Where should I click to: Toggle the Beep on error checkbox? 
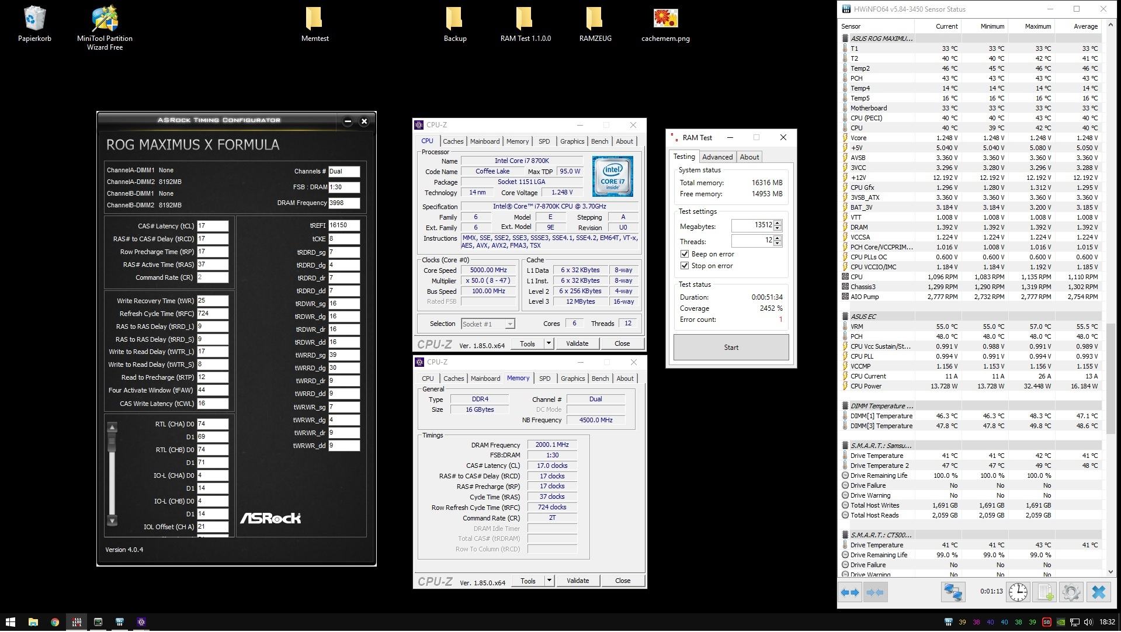pos(685,254)
